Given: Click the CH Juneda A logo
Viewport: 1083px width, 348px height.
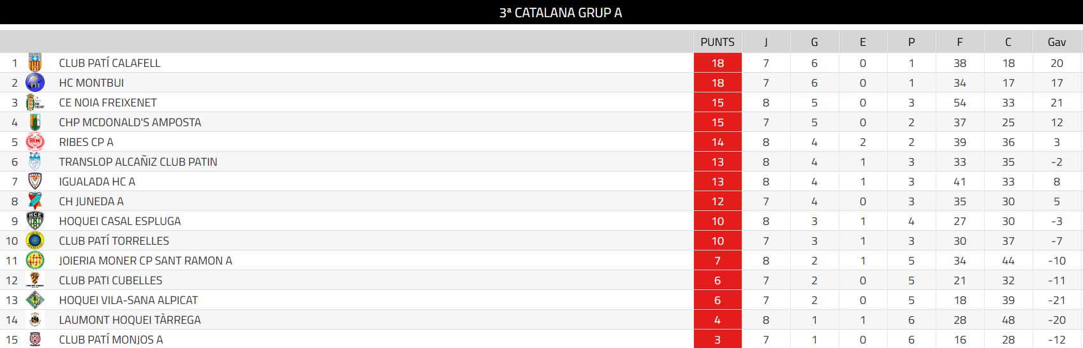Looking at the screenshot, I should (x=35, y=201).
